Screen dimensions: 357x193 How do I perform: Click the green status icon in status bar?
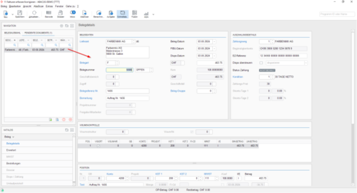click(x=3, y=190)
